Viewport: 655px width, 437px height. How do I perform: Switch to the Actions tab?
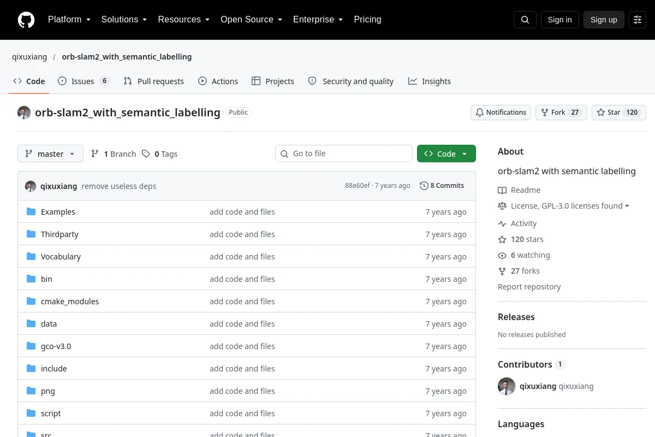pyautogui.click(x=218, y=81)
